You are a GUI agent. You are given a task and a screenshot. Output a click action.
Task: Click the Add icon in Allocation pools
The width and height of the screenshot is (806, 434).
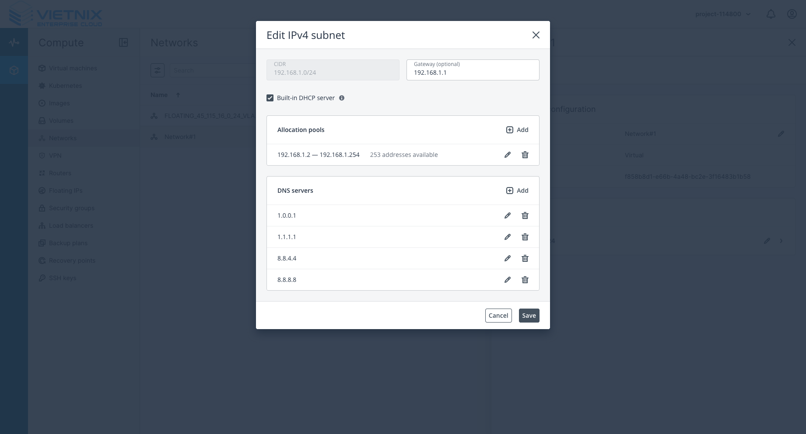point(509,130)
